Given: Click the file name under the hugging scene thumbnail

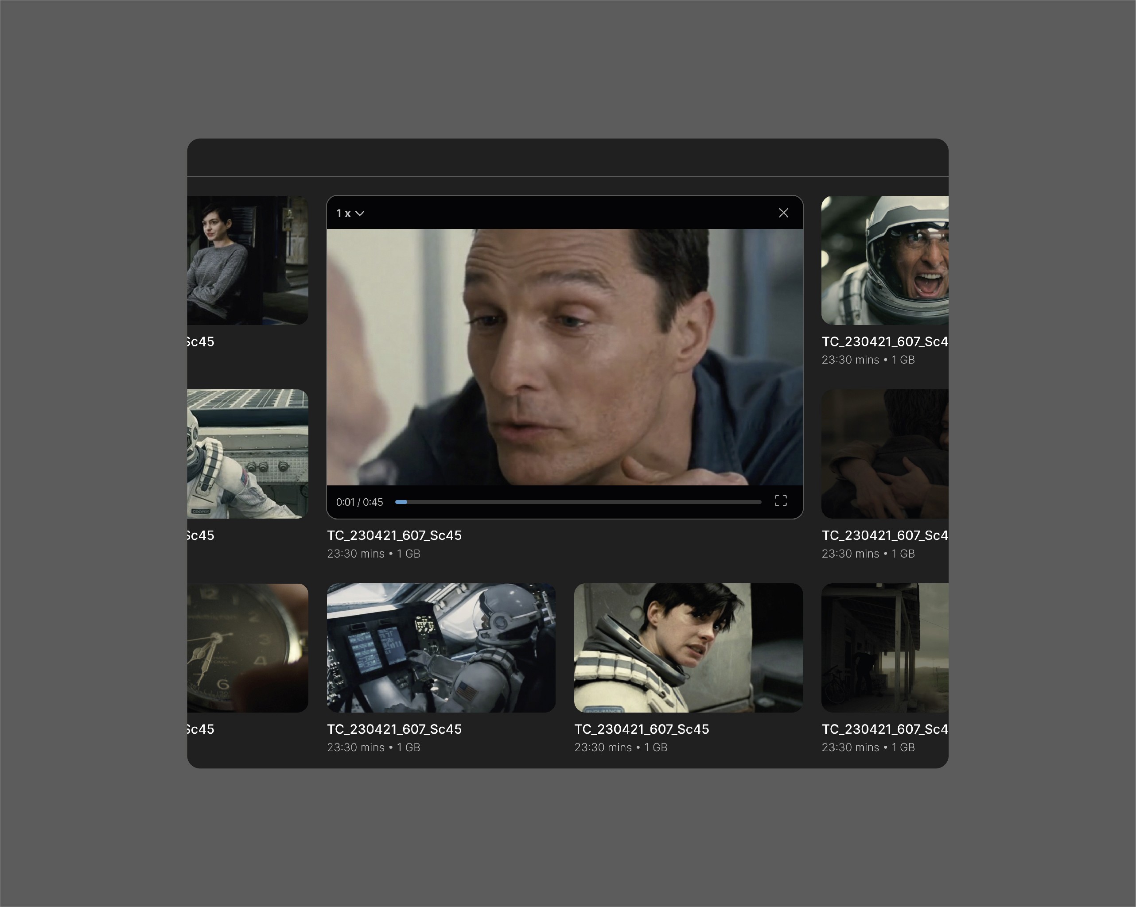Looking at the screenshot, I should tap(885, 535).
